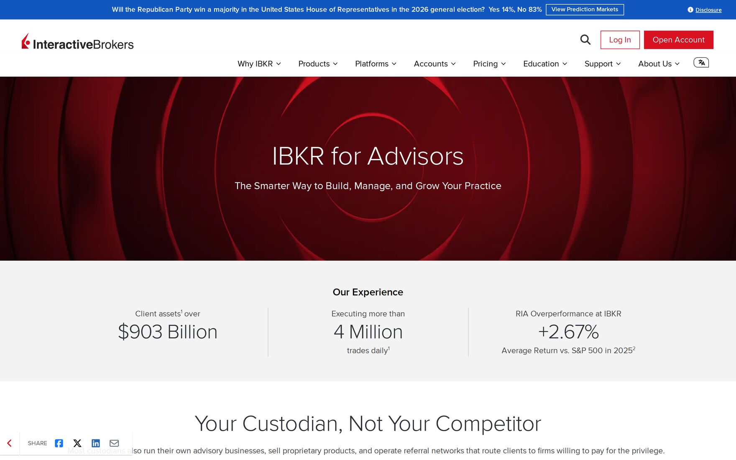This screenshot has width=736, height=460.
Task: Click the Smarter Way to Build subtitle
Action: [x=368, y=186]
